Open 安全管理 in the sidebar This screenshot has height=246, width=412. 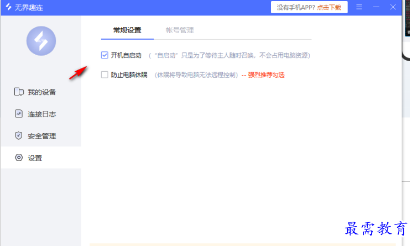pyautogui.click(x=41, y=136)
